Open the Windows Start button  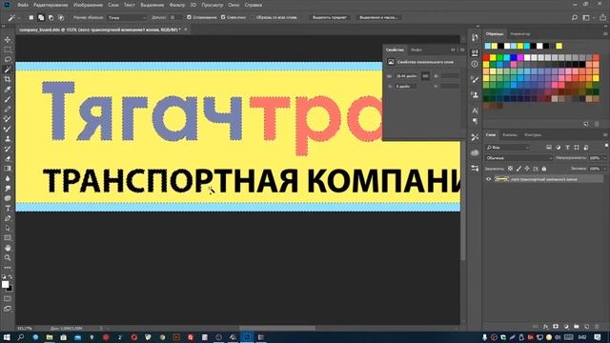7,337
